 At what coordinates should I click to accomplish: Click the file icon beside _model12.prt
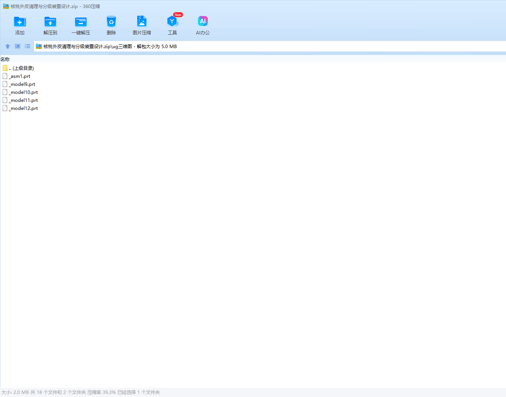point(5,108)
